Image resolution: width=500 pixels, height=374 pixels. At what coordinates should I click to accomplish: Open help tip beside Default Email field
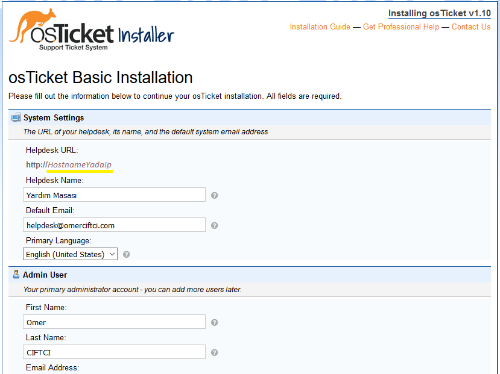click(x=215, y=225)
